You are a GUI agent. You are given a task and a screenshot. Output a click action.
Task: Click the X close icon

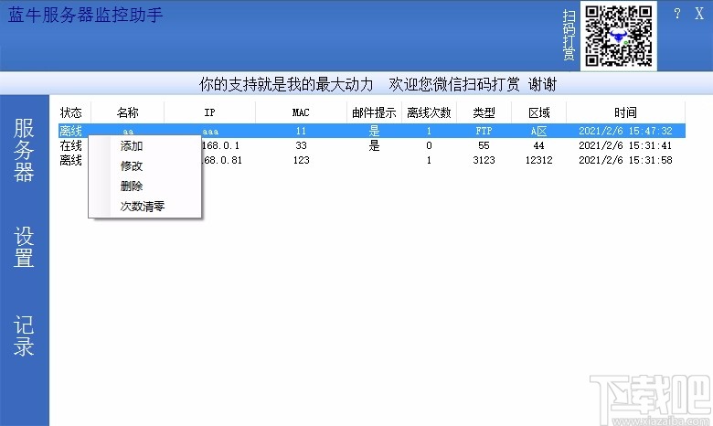point(699,14)
